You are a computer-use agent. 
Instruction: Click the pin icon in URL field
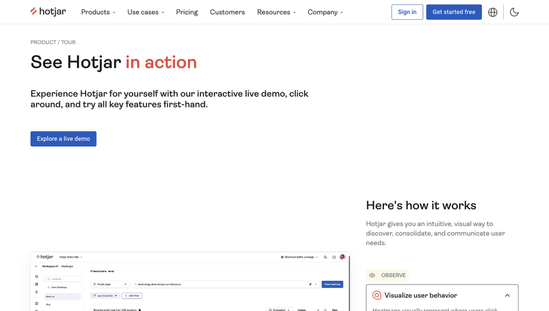click(x=310, y=284)
